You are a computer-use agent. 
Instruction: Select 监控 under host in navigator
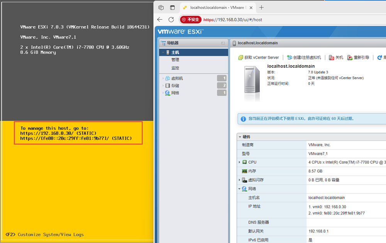[x=175, y=68]
